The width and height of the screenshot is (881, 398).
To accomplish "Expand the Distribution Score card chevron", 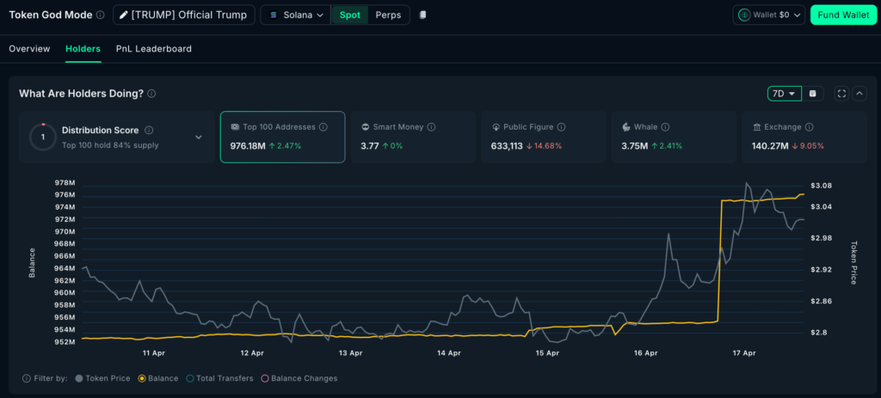I will [x=199, y=137].
